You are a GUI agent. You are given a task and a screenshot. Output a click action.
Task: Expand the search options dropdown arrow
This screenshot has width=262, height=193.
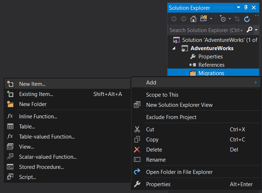point(256,30)
